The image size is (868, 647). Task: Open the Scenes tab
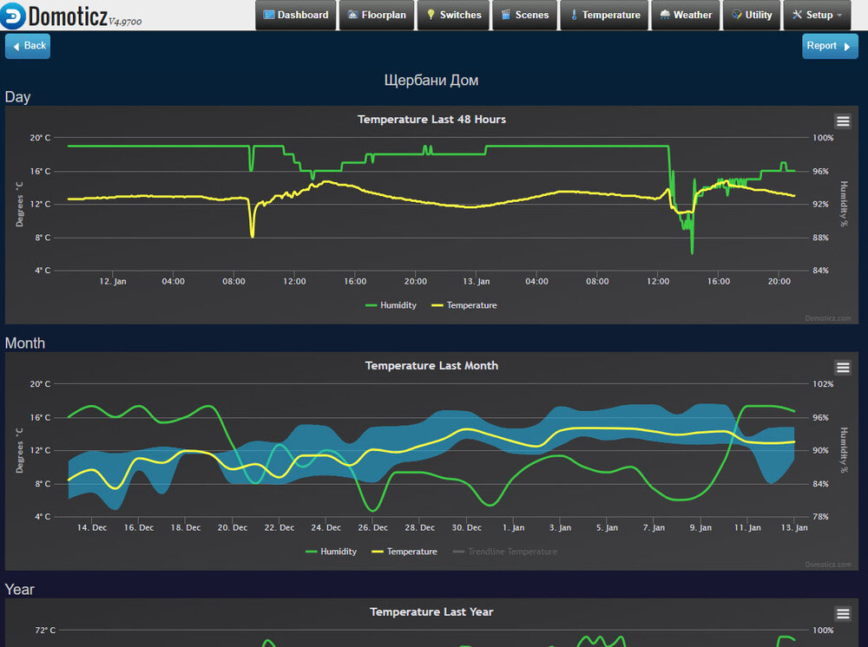(x=525, y=15)
